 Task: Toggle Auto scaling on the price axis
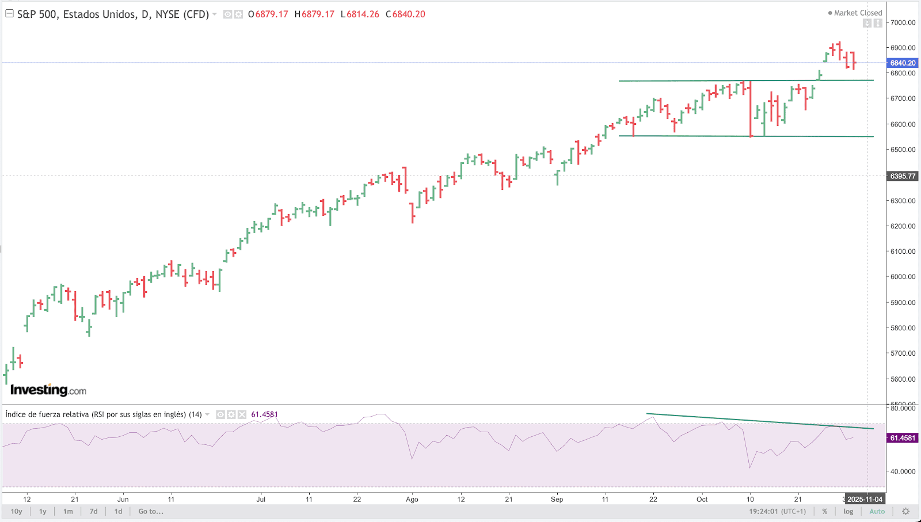click(877, 511)
